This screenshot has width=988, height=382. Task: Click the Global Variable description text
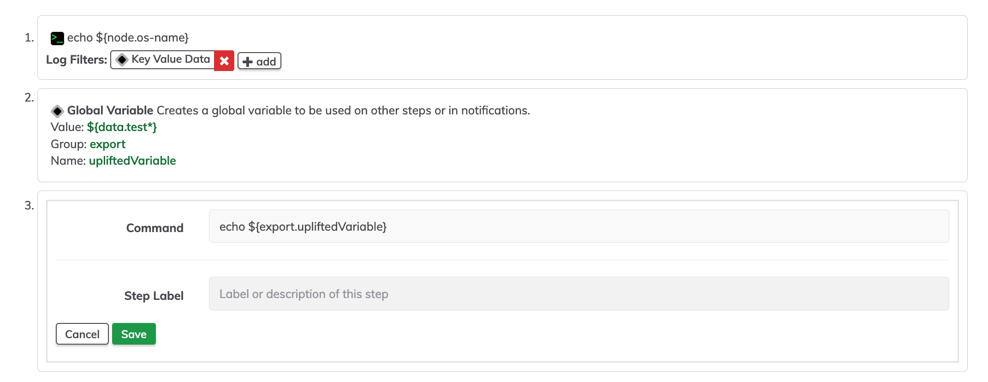[344, 110]
